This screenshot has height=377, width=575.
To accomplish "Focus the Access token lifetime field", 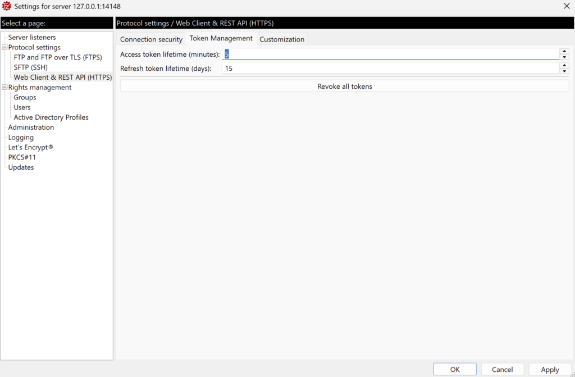I will (x=391, y=54).
